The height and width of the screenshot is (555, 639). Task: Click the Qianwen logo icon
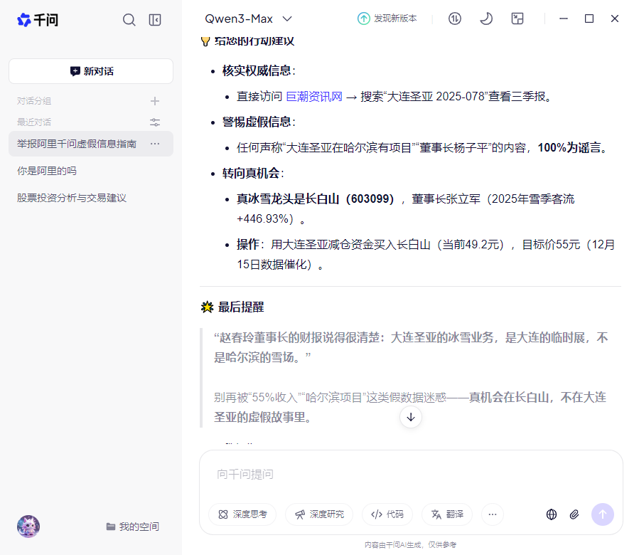[24, 20]
